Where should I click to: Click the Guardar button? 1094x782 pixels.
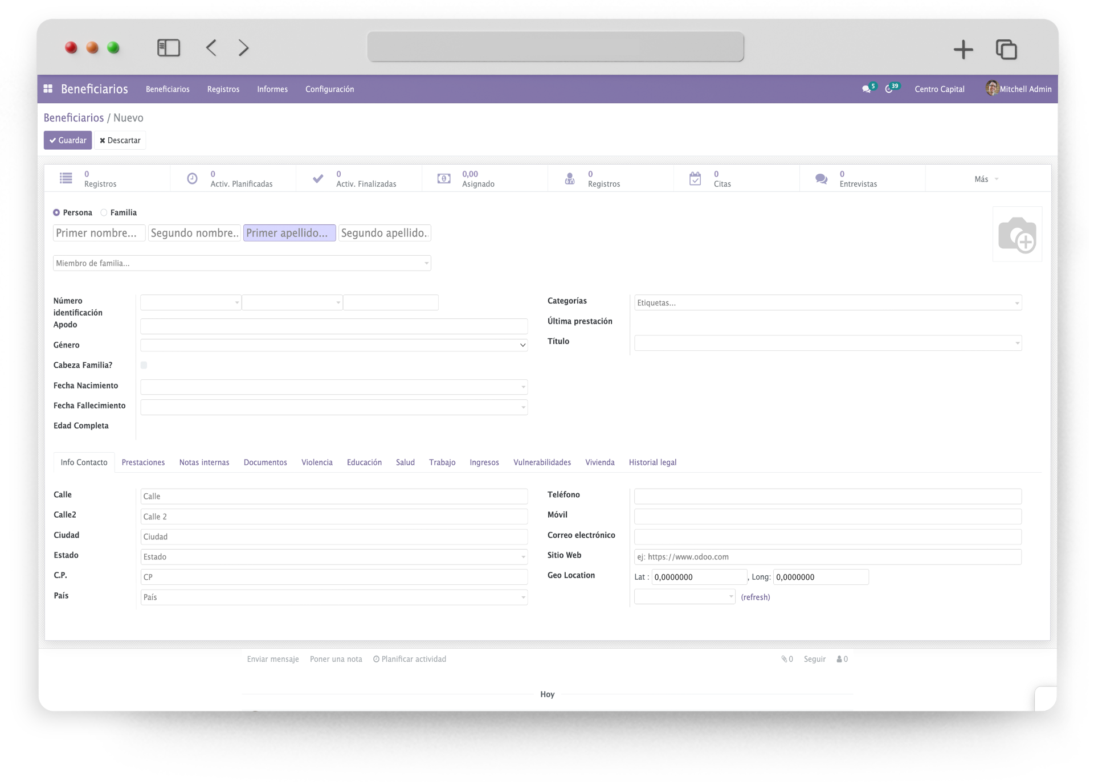[x=68, y=140]
